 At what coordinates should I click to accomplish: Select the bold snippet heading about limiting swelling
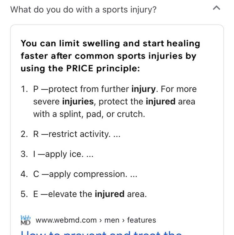110,56
